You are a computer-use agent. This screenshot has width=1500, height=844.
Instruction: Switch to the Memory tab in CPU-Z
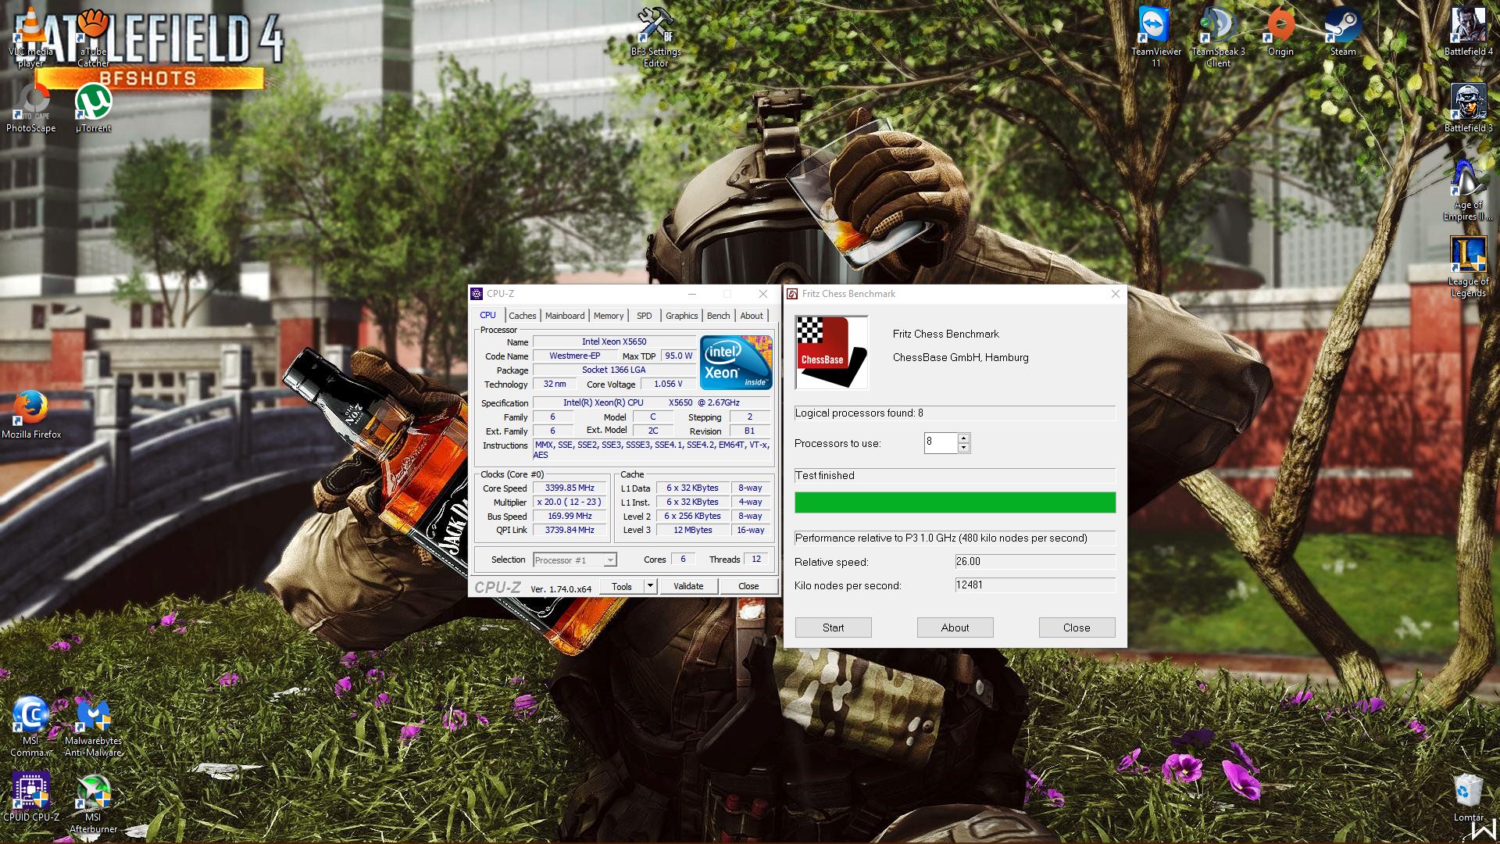[x=609, y=316]
